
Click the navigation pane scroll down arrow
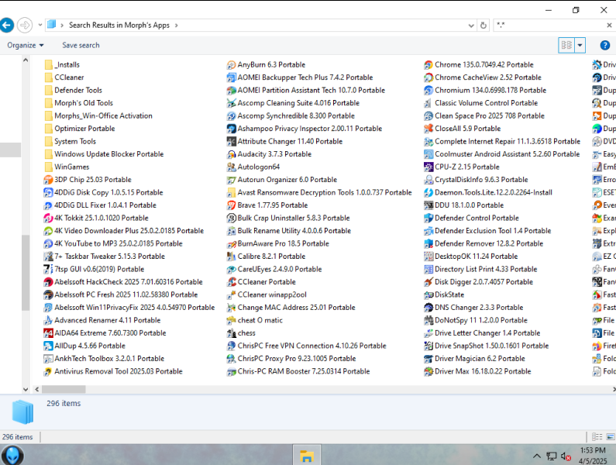click(x=26, y=389)
